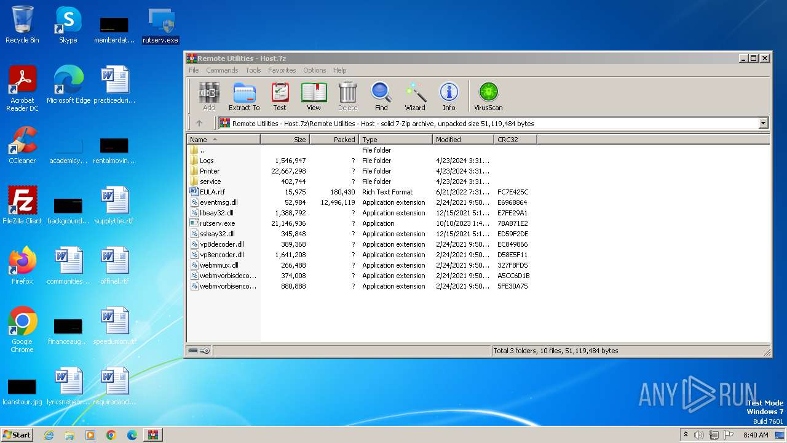
Task: Select offinal.rtf desktop document
Action: (x=114, y=266)
